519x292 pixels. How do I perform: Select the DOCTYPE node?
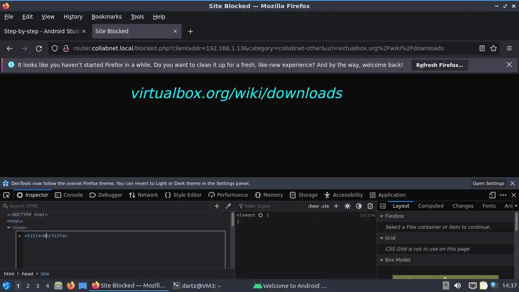point(27,215)
